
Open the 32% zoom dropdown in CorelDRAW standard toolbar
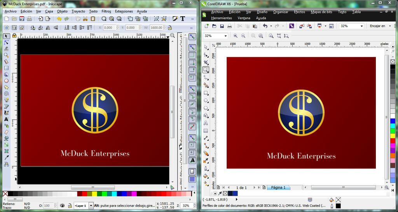pos(362,26)
